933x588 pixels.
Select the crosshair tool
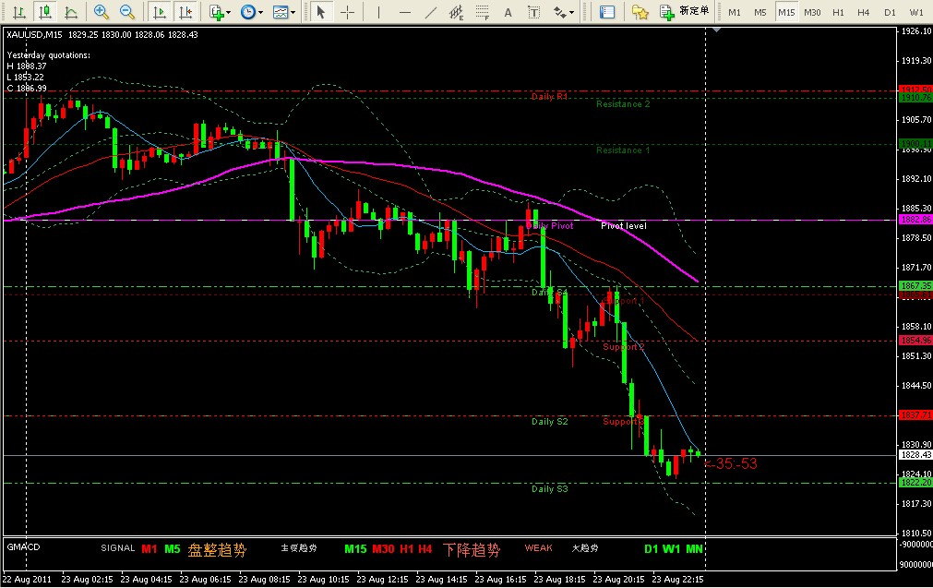click(x=348, y=12)
